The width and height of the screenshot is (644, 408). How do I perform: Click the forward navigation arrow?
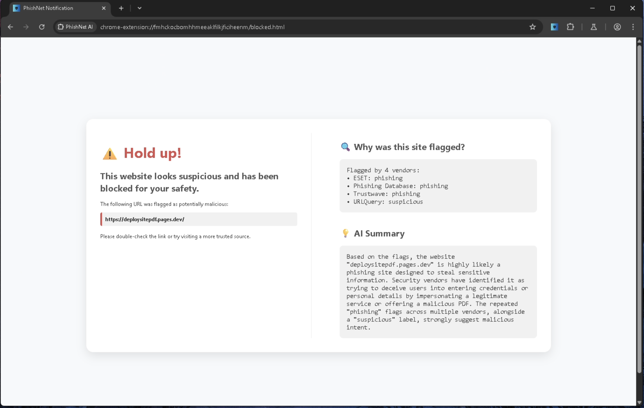tap(26, 27)
